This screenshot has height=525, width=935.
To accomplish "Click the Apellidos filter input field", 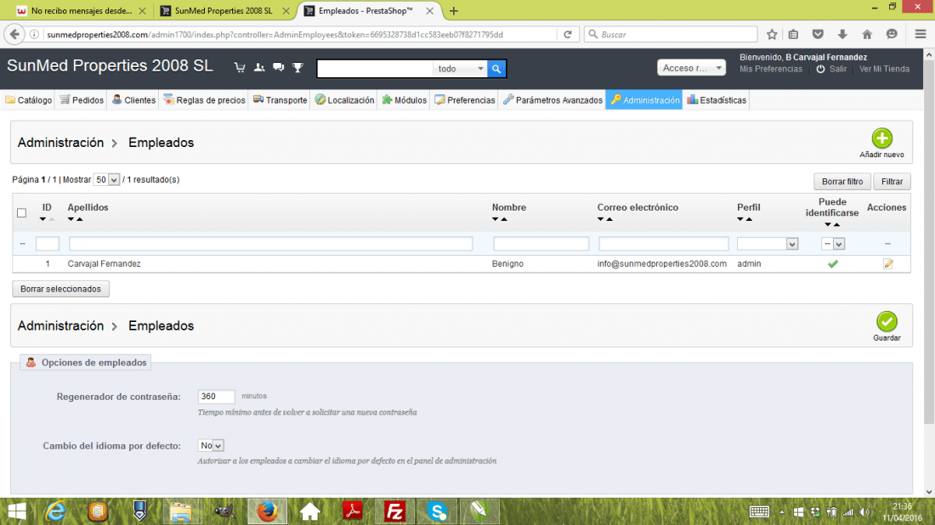I will (270, 244).
